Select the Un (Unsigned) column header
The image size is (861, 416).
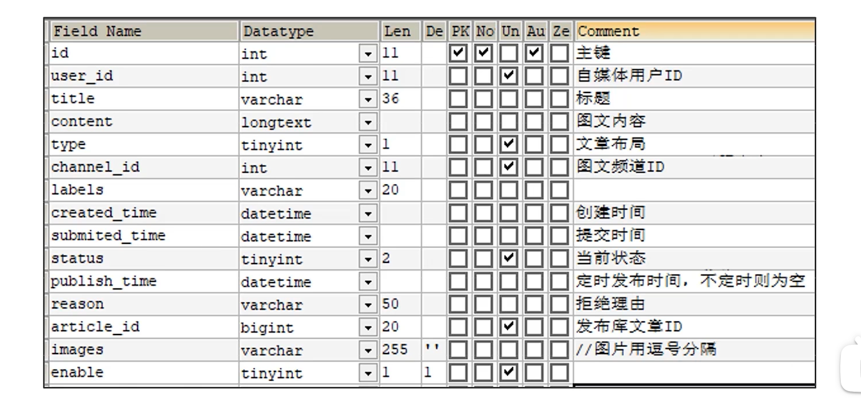coord(510,31)
